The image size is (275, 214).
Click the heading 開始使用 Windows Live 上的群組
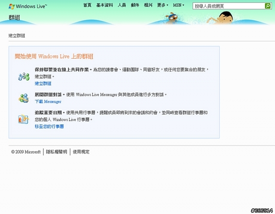54,56
